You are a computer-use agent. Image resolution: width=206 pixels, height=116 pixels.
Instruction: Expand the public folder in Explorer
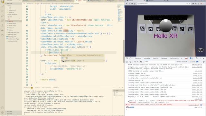tap(10, 17)
